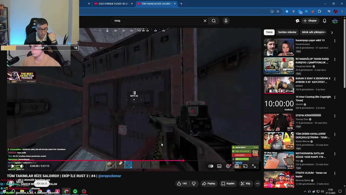Enter fullscreen mode in the player
Screen dimensions: 346x195
click(254, 166)
